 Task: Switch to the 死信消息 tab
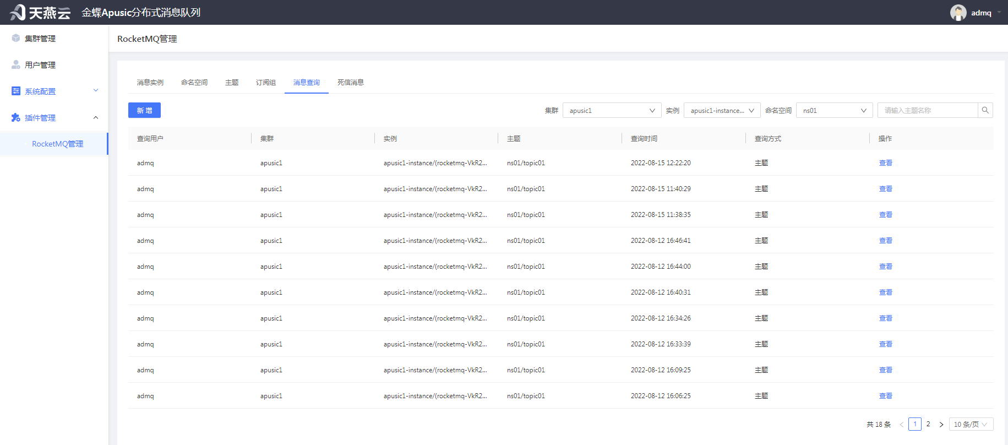[351, 82]
